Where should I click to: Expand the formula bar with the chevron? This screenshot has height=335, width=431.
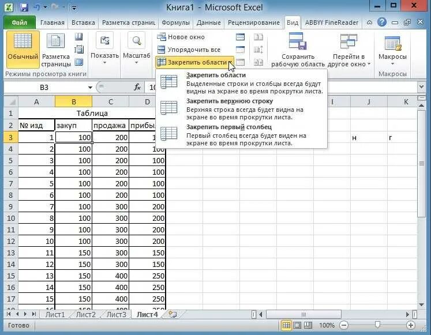(421, 87)
